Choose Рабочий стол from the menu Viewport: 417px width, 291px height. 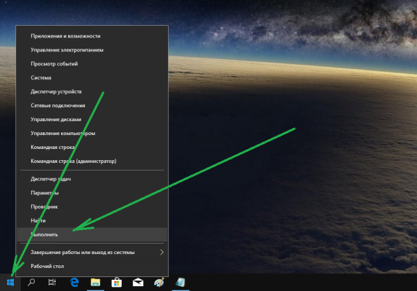[92, 266]
